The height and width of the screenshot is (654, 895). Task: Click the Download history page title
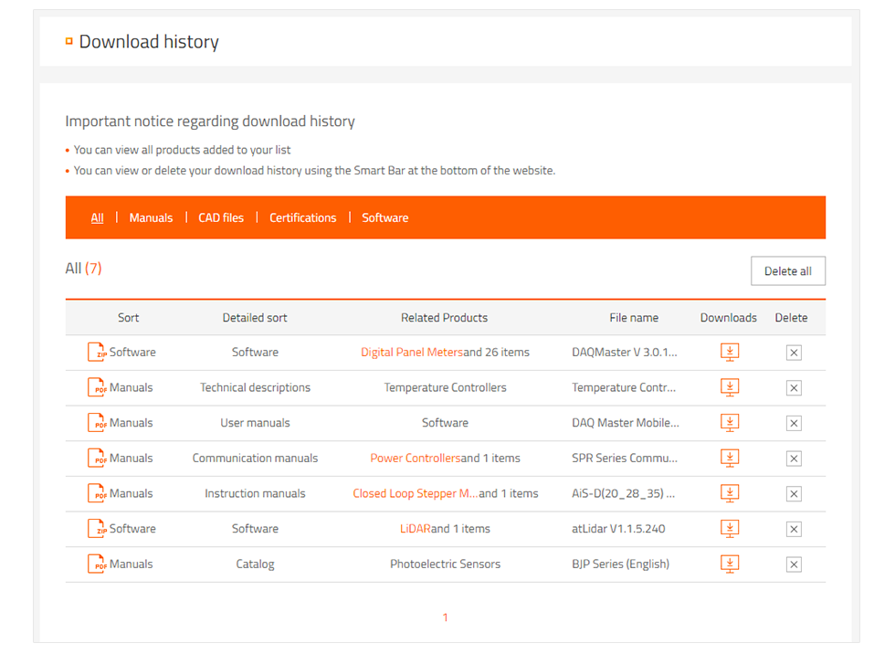(x=149, y=42)
